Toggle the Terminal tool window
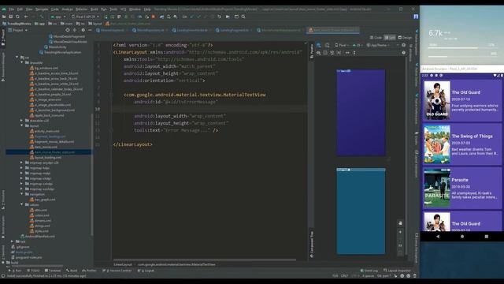Screen dimensions: 504x284 53,271
